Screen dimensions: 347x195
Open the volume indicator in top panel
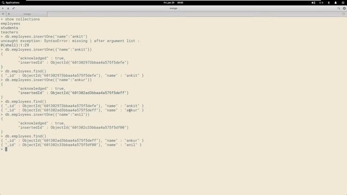(x=313, y=3)
